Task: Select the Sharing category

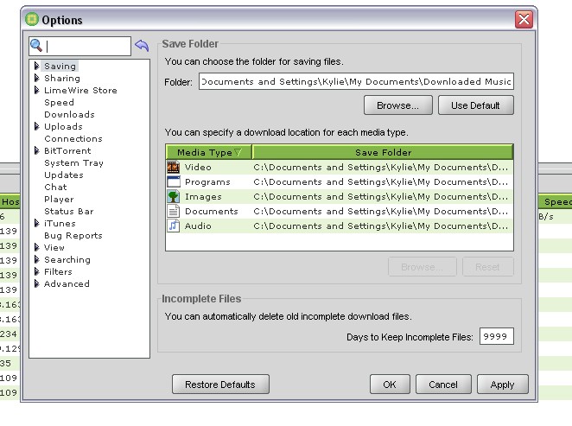Action: click(62, 78)
